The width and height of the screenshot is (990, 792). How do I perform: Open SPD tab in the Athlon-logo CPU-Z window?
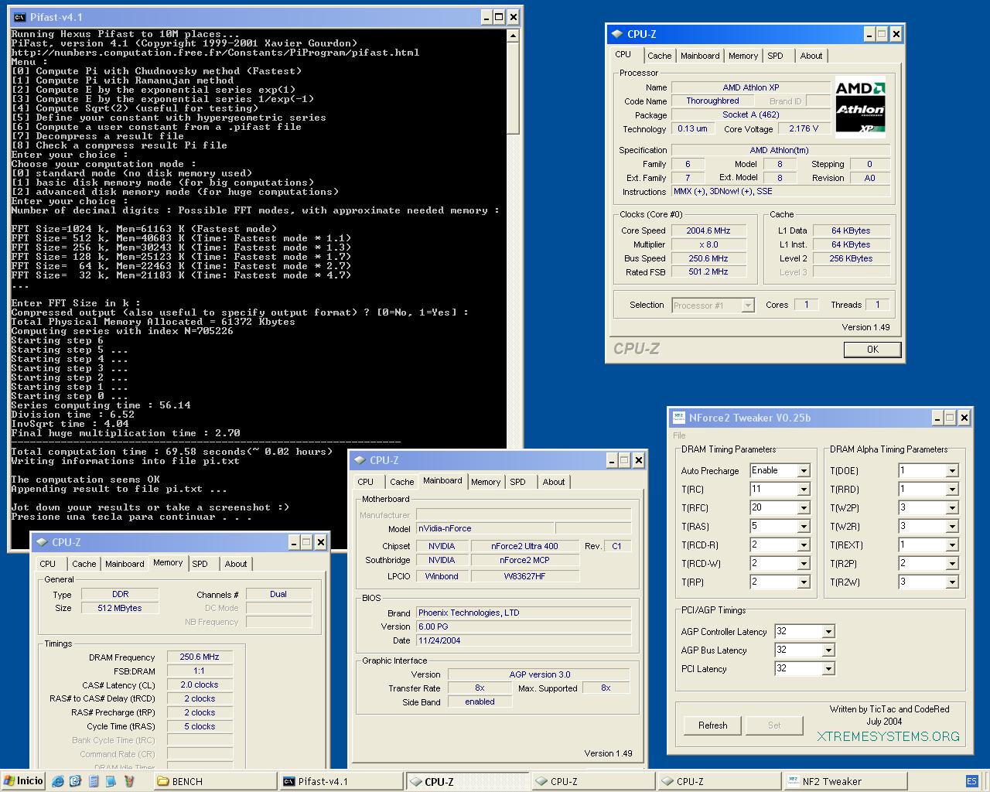(x=775, y=56)
